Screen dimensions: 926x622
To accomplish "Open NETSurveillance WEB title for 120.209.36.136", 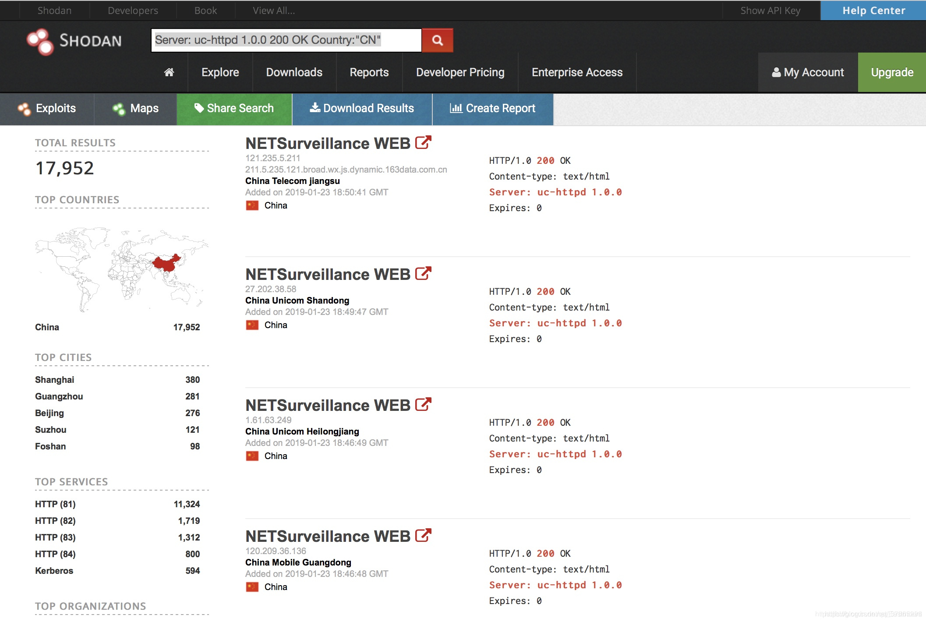I will (328, 536).
